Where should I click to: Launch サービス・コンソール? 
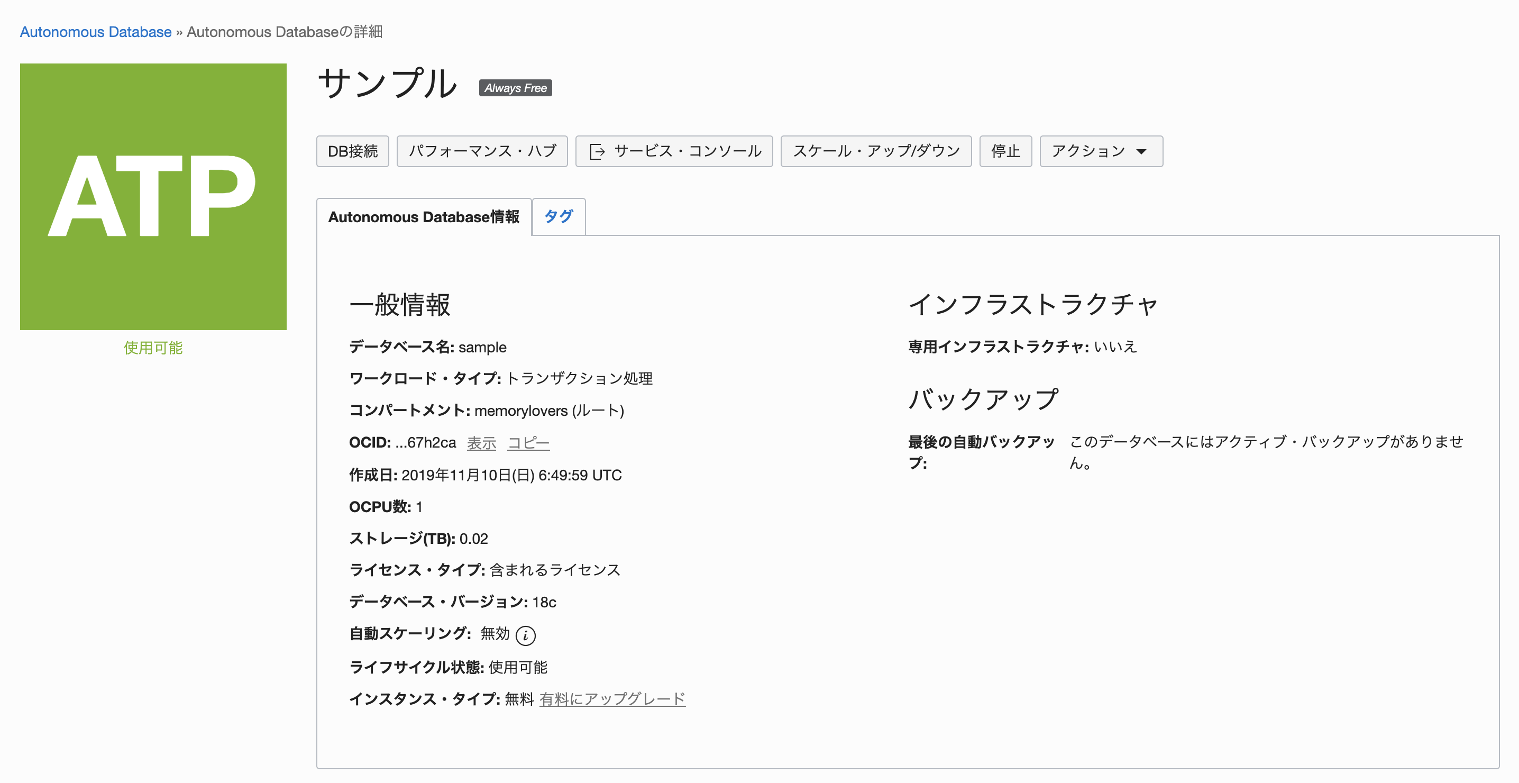tap(674, 152)
